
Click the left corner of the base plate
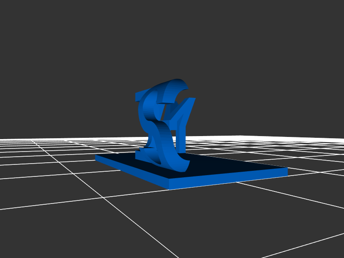pyautogui.click(x=96, y=157)
